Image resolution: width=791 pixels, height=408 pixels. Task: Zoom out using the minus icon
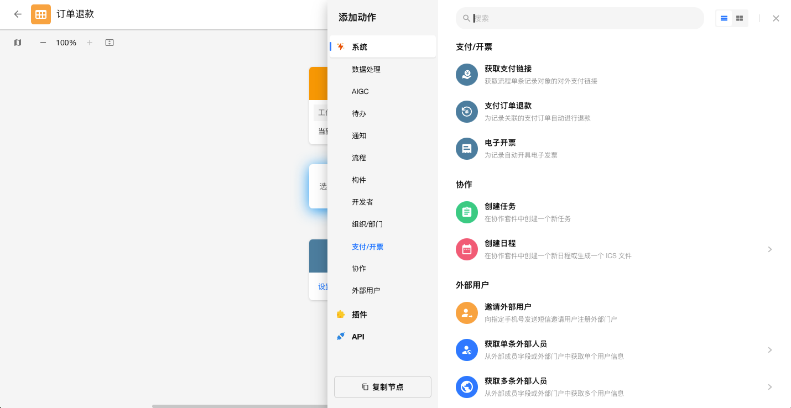(43, 43)
